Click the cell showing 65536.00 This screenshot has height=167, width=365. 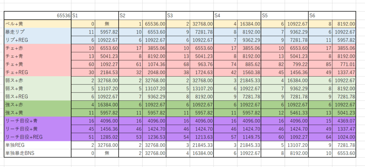(x=154, y=24)
